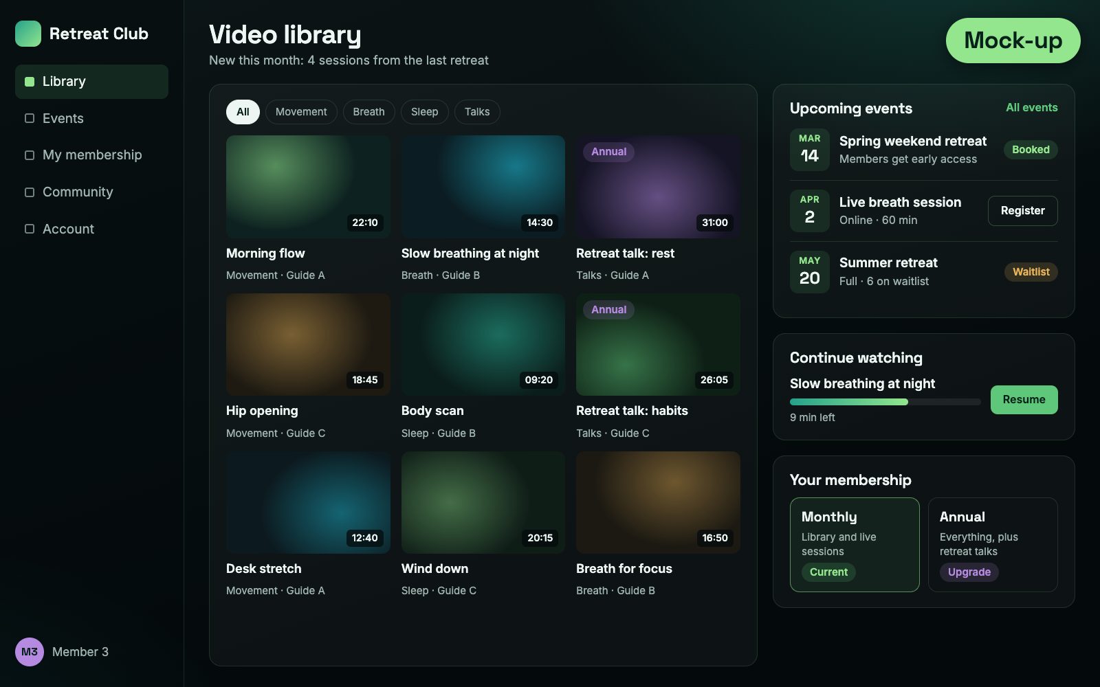Open the Hip opening video thumbnail

[308, 345]
